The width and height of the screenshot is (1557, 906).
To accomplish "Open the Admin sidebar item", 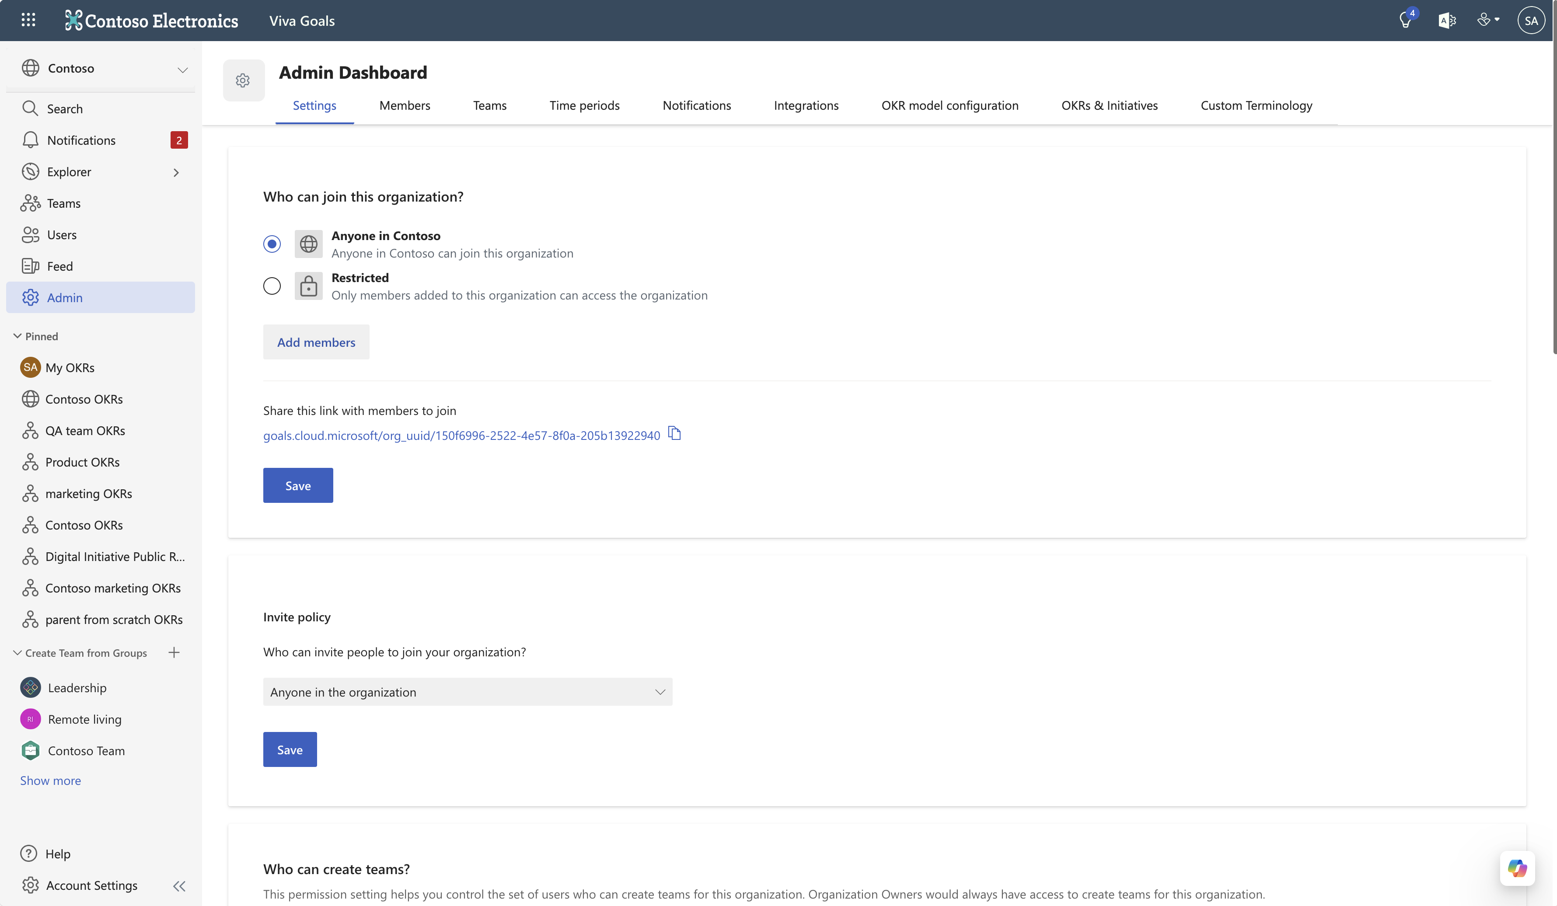I will (100, 298).
